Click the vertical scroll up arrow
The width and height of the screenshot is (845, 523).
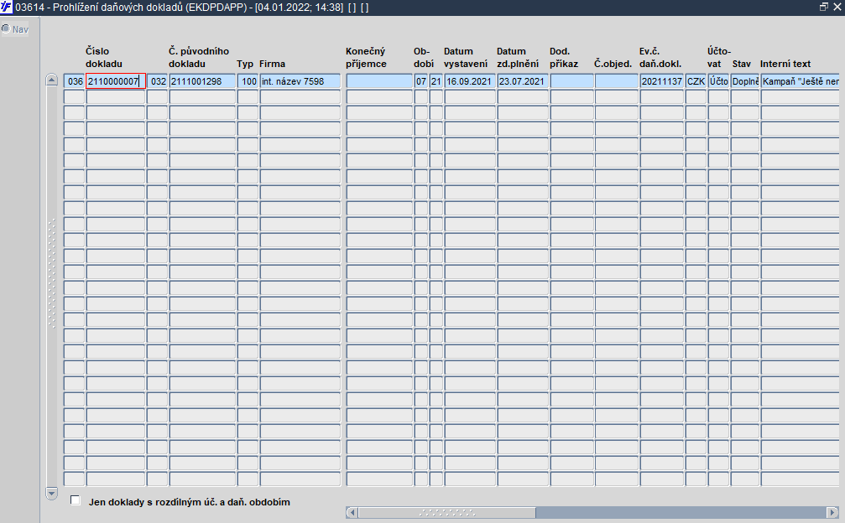(52, 80)
